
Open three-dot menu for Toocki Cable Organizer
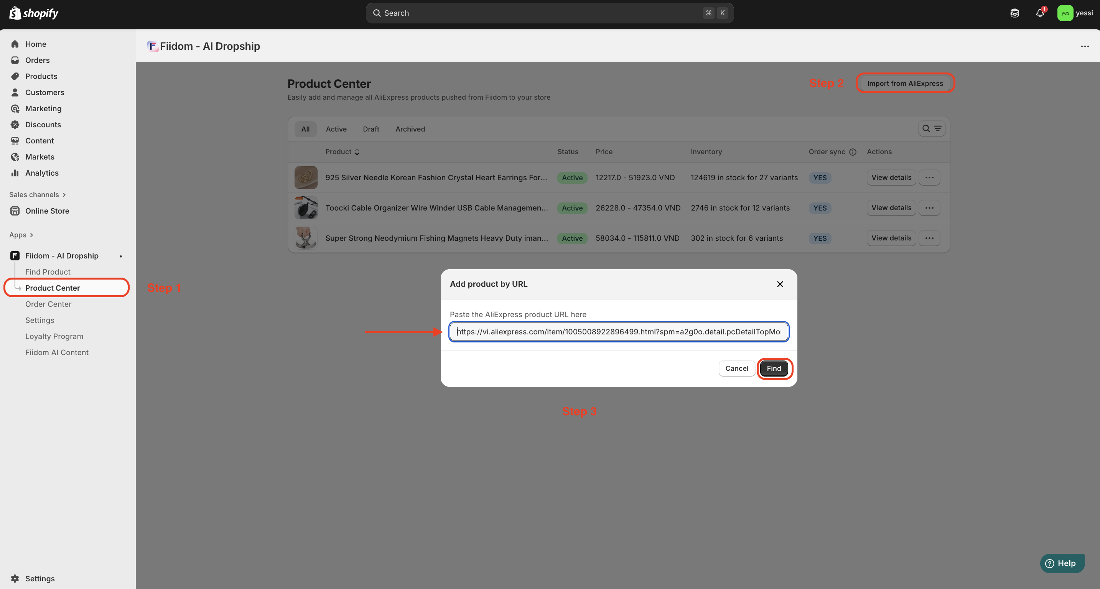click(x=929, y=208)
